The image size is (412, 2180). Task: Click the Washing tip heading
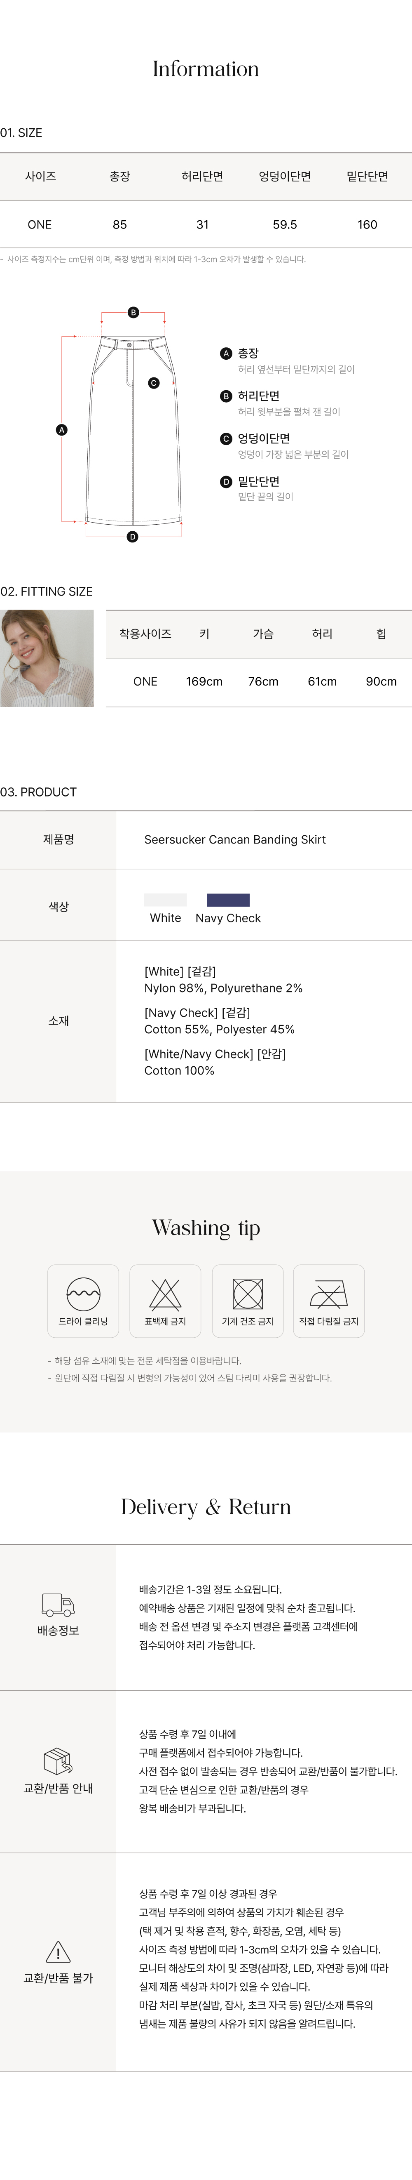tap(206, 1227)
